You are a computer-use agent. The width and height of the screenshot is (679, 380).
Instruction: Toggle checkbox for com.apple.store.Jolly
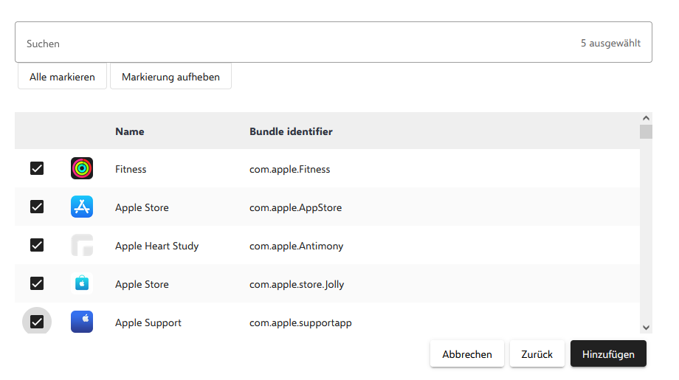point(37,284)
